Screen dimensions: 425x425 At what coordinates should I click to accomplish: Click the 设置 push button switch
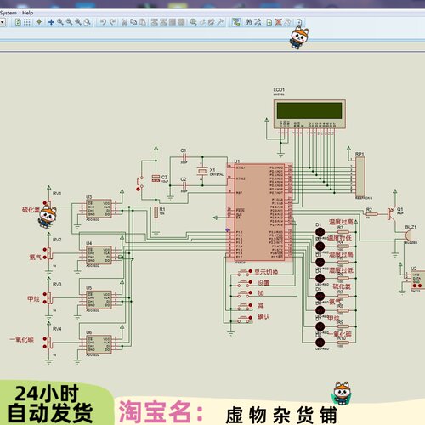pyautogui.click(x=243, y=283)
